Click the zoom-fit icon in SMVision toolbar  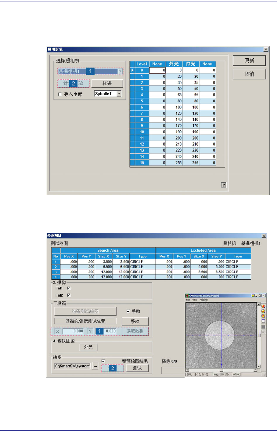point(263,316)
